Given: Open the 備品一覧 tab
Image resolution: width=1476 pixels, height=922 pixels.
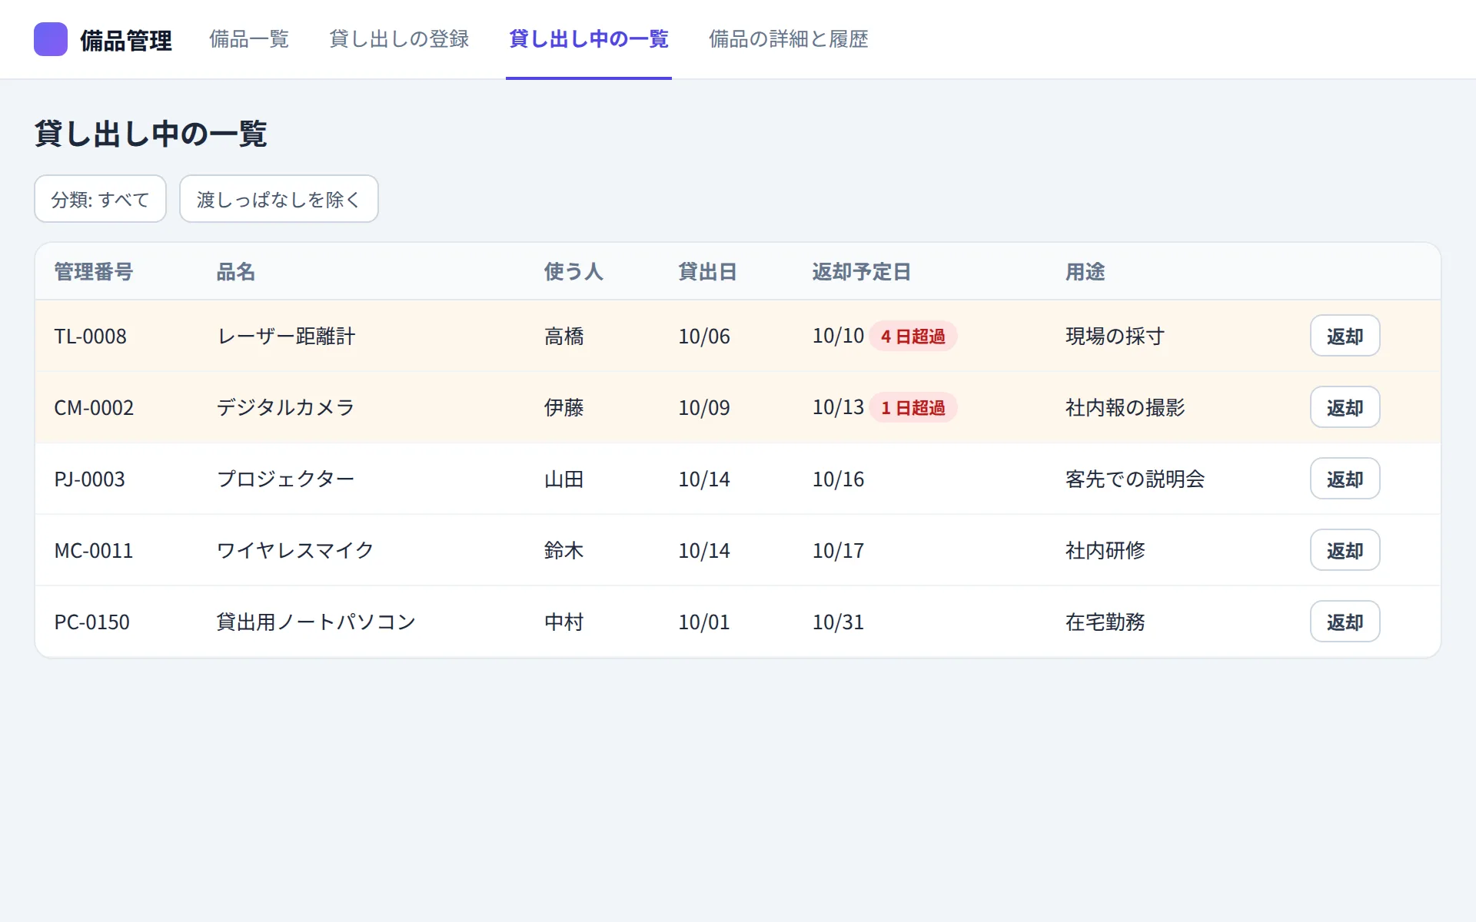Looking at the screenshot, I should [249, 39].
